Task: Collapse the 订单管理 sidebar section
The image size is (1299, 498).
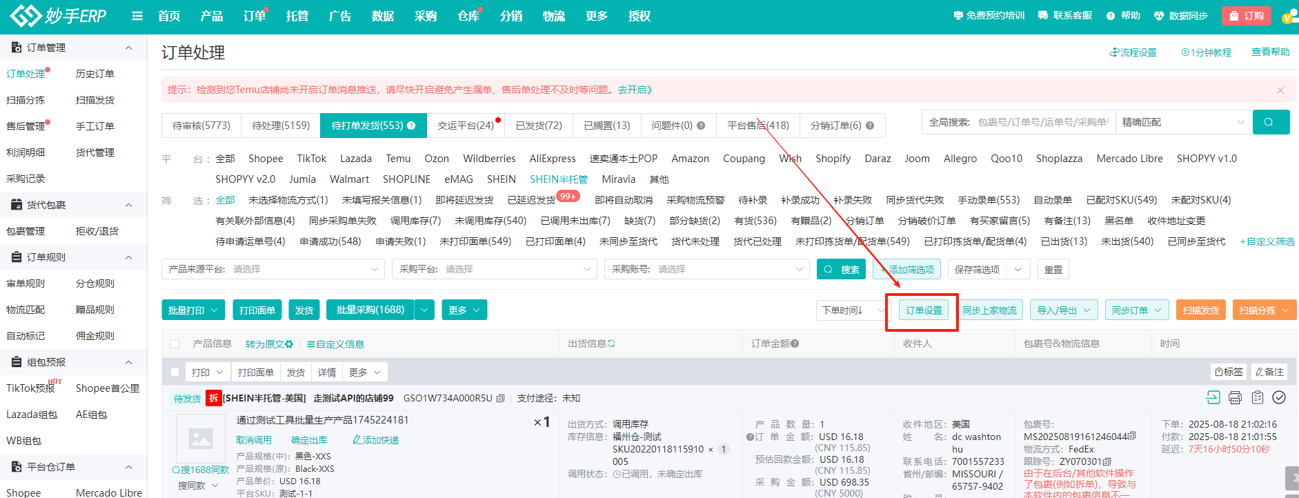Action: tap(128, 48)
